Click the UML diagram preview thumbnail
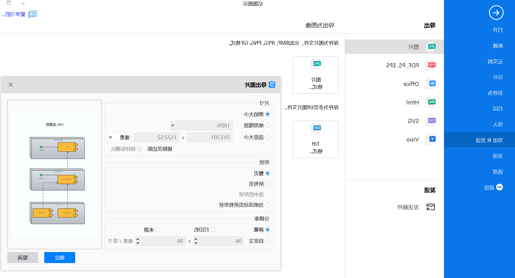 point(55,175)
